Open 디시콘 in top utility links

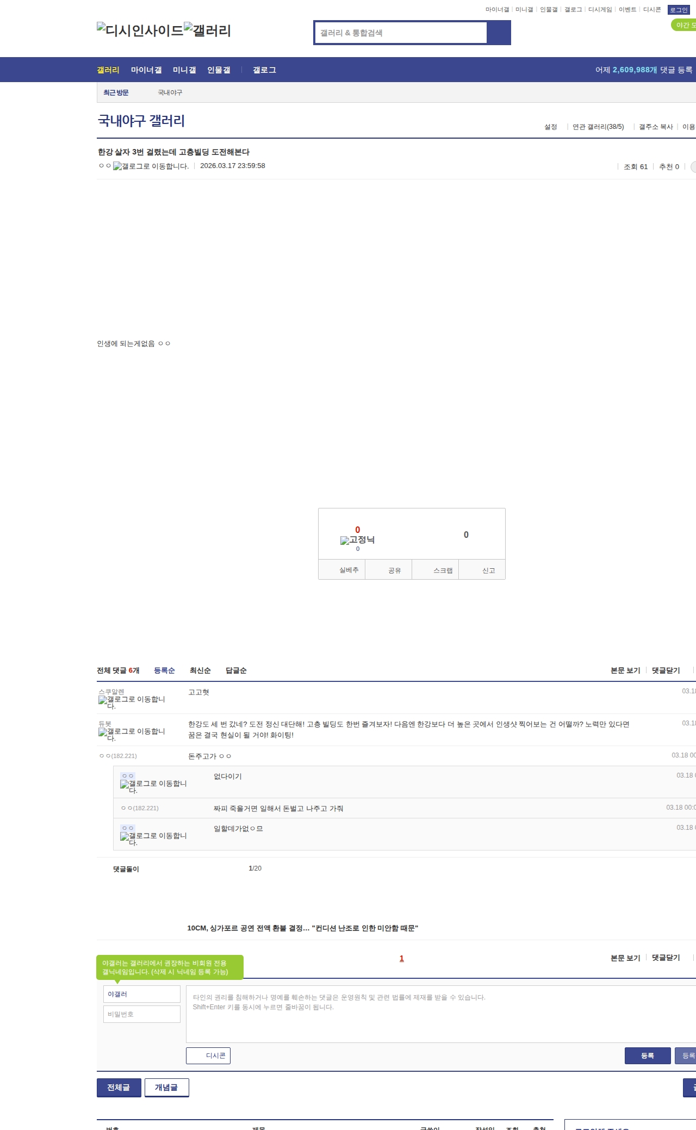pyautogui.click(x=652, y=10)
